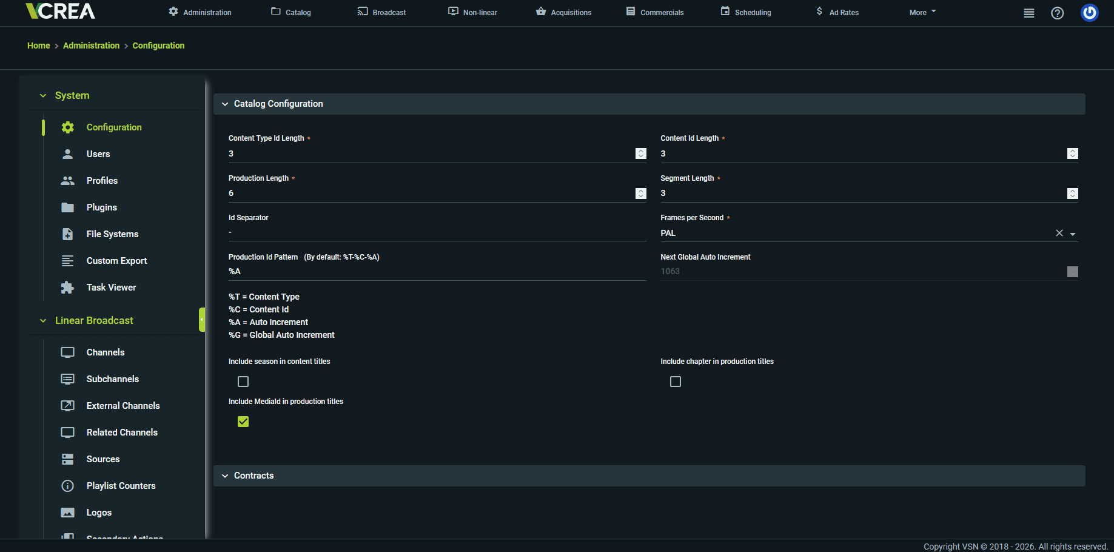This screenshot has width=1114, height=552.
Task: Open the Acquisitions menu label
Action: coord(571,13)
